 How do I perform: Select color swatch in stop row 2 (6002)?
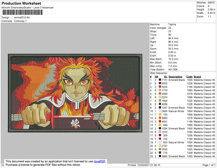tap(160, 83)
